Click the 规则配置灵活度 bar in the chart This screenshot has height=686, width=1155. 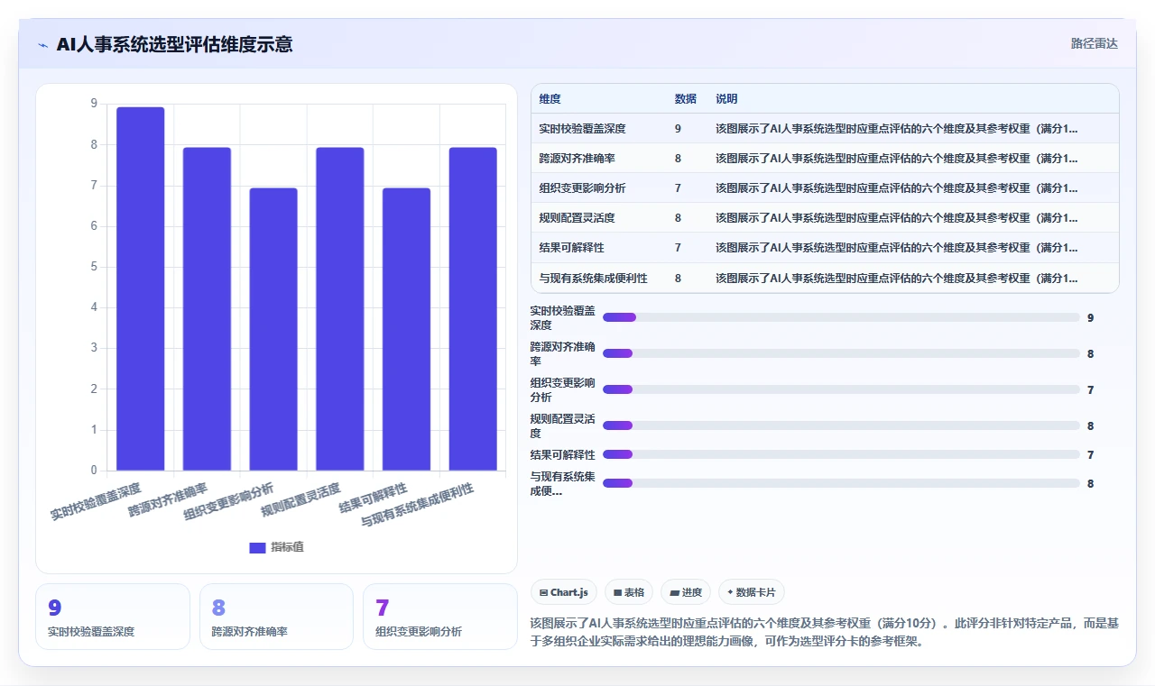(x=340, y=309)
